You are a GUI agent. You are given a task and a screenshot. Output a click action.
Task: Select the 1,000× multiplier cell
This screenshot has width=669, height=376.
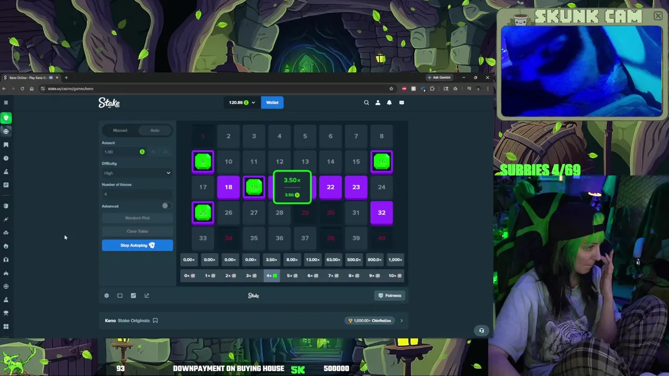[395, 260]
